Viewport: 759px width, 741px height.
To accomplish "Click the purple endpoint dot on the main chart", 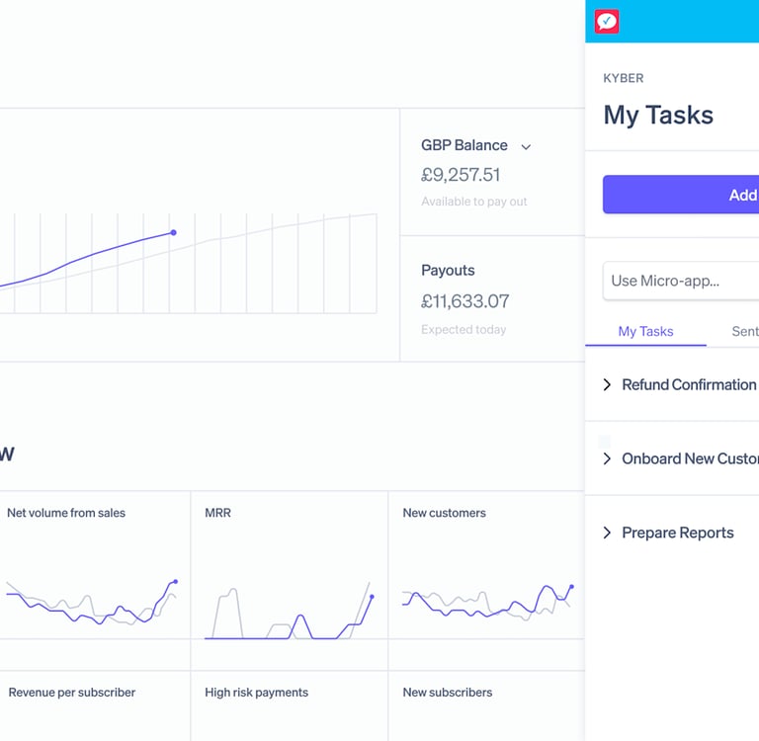I will 173,233.
